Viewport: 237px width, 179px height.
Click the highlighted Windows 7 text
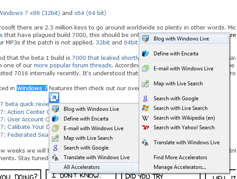[32, 88]
